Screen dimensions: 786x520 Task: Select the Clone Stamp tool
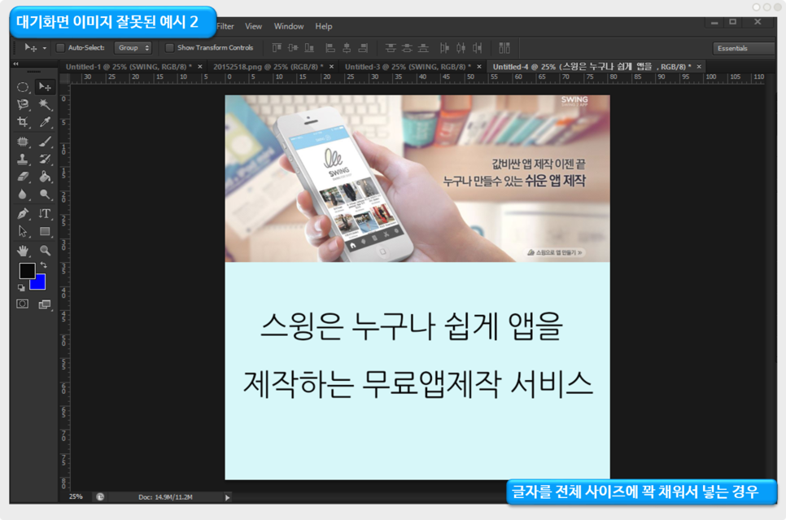23,159
